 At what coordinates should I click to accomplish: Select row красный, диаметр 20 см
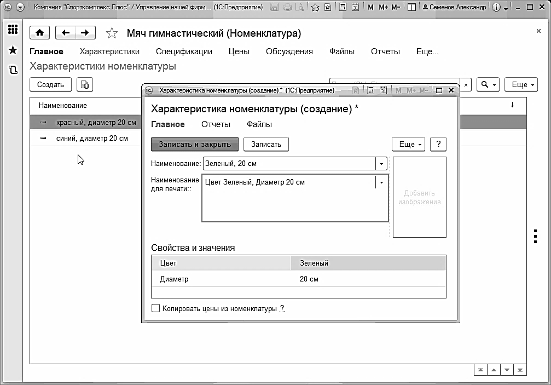tap(85, 122)
